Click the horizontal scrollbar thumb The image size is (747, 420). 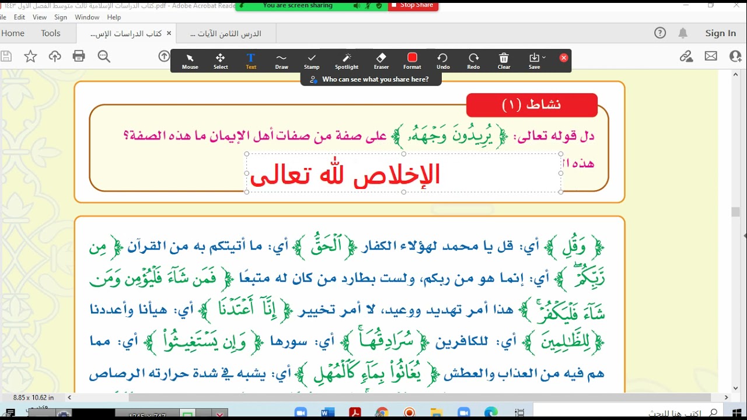click(x=420, y=398)
